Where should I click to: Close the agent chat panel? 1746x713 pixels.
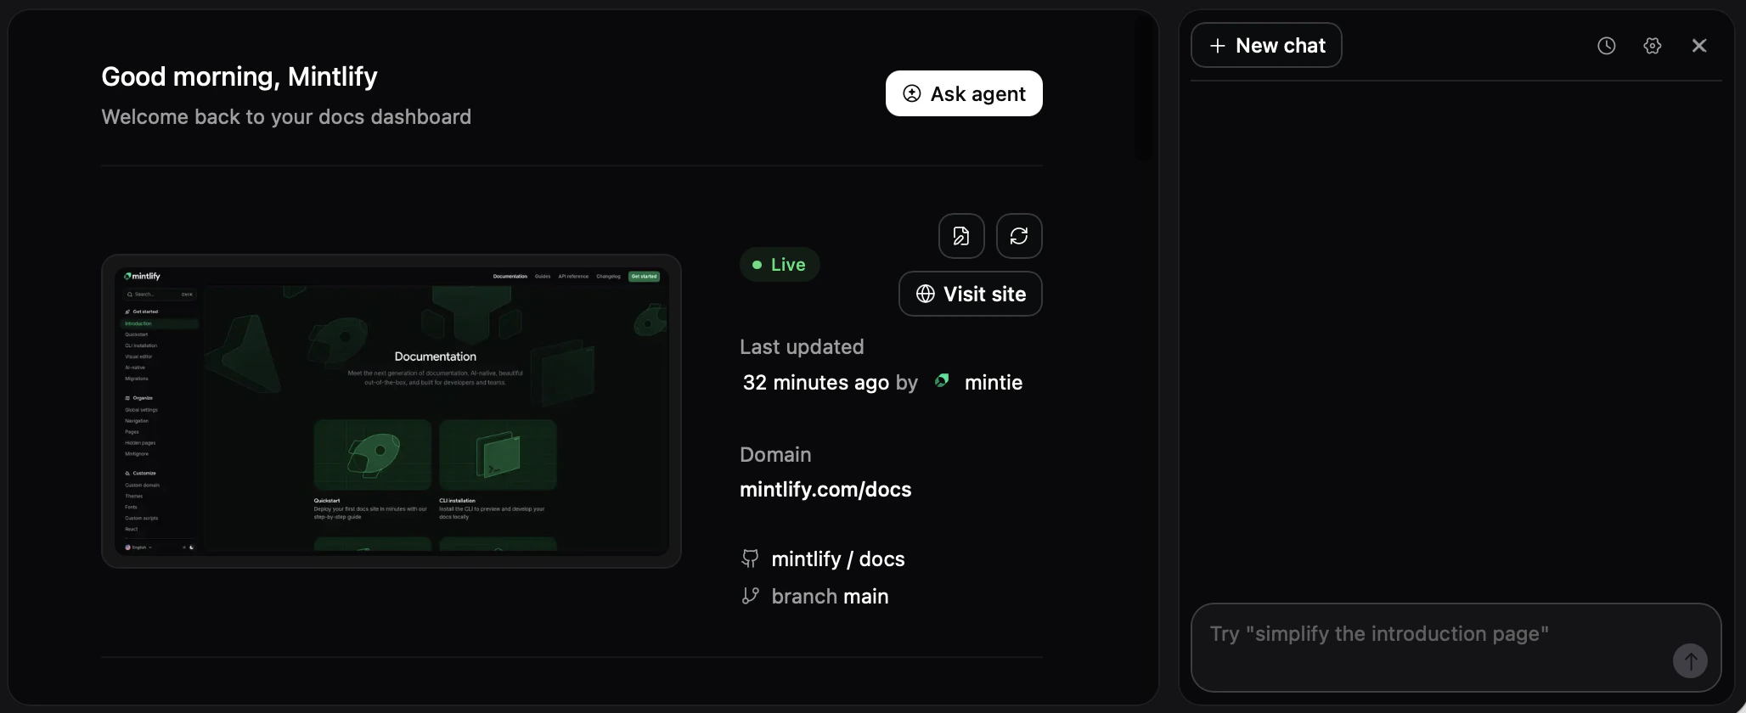pyautogui.click(x=1698, y=46)
